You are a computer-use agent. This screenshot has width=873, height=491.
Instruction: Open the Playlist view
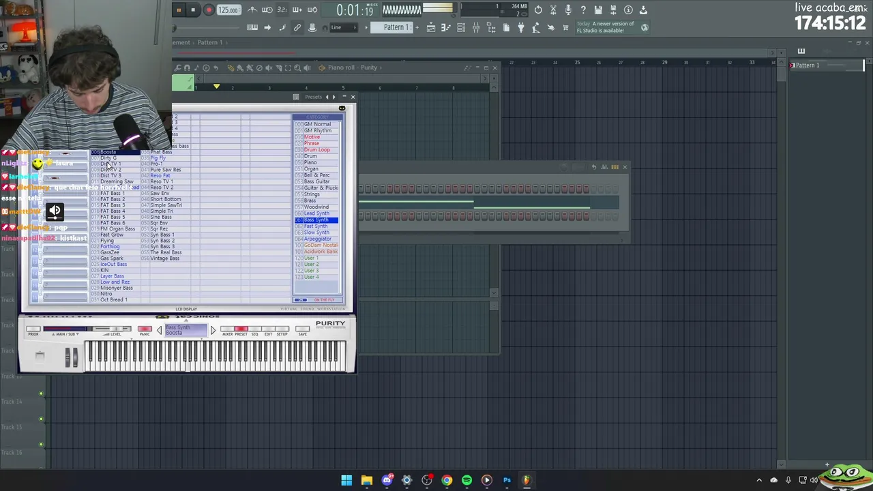point(431,28)
